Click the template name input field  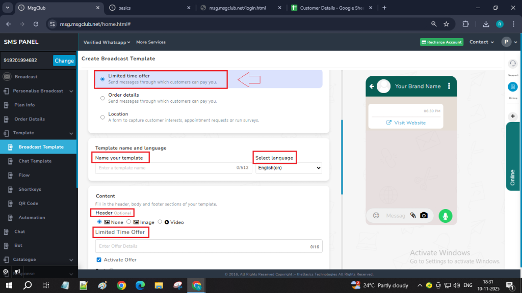coord(166,168)
